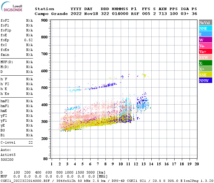Click the 014000 time value in header
Image resolution: width=214 pixels, height=183 pixels.
pos(120,14)
